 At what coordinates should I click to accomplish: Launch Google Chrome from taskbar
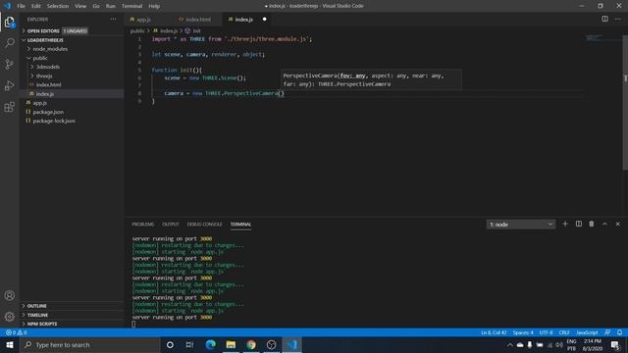(x=251, y=344)
